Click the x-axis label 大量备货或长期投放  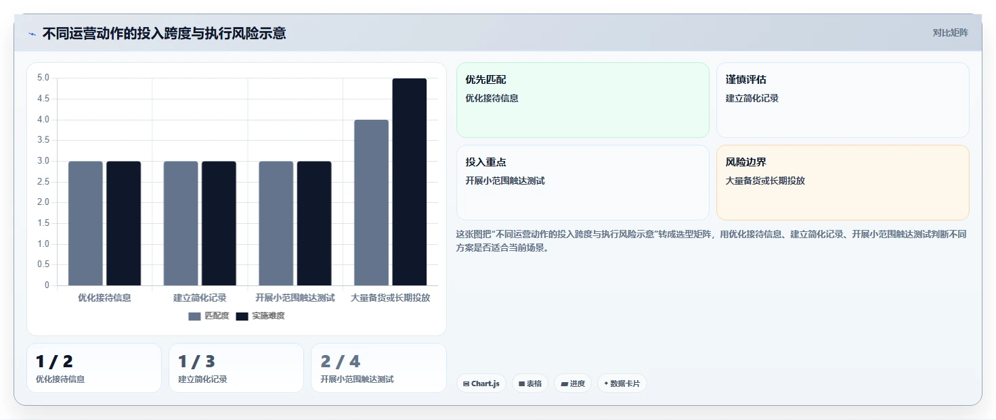click(x=391, y=298)
